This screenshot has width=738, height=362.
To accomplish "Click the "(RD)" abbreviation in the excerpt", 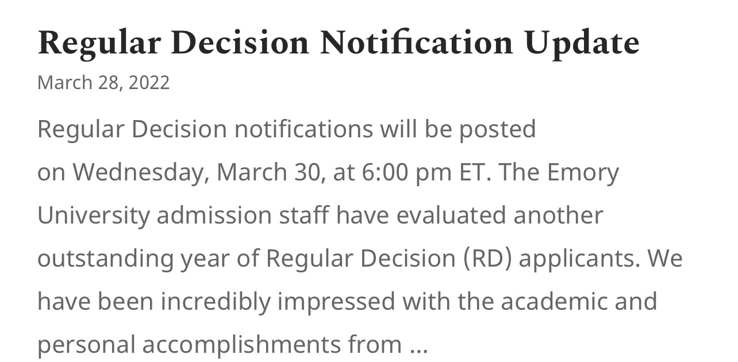I will pos(487,259).
